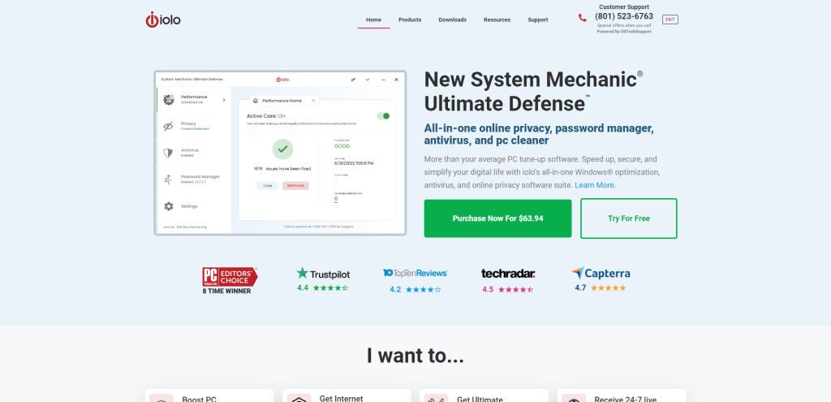Click the Trustpilot green star rating
This screenshot has width=831, height=402.
coord(330,288)
